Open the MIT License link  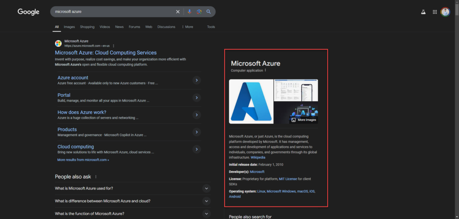tap(288, 179)
